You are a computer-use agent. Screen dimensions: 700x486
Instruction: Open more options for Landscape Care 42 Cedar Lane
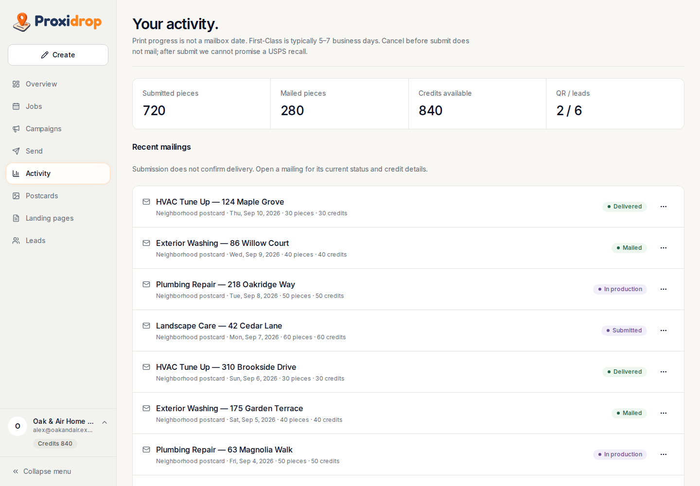coord(664,330)
